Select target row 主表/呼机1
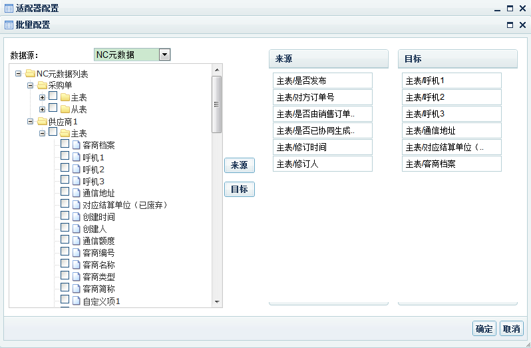 (451, 81)
